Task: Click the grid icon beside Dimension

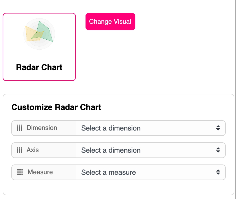Action: pyautogui.click(x=19, y=128)
